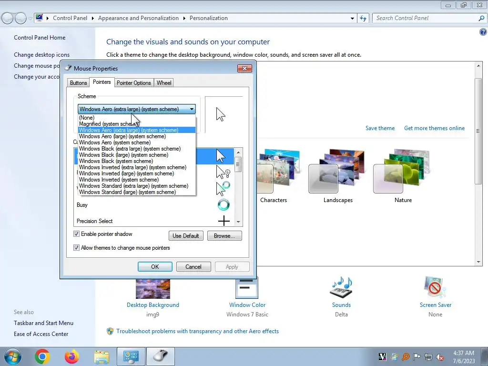Image resolution: width=488 pixels, height=366 pixels.
Task: Launch Firefox from taskbar
Action: (x=72, y=356)
